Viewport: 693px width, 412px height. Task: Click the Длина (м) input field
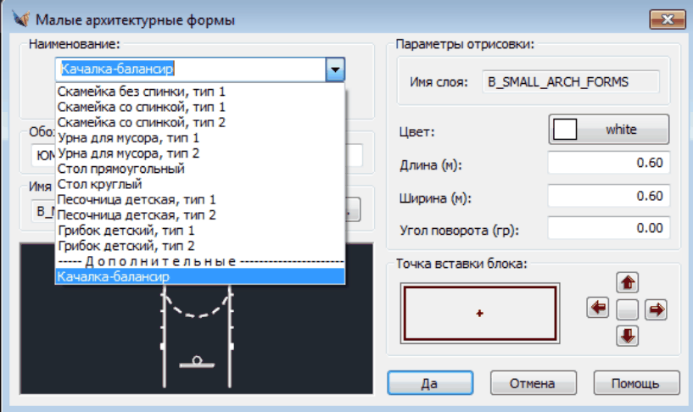[608, 164]
